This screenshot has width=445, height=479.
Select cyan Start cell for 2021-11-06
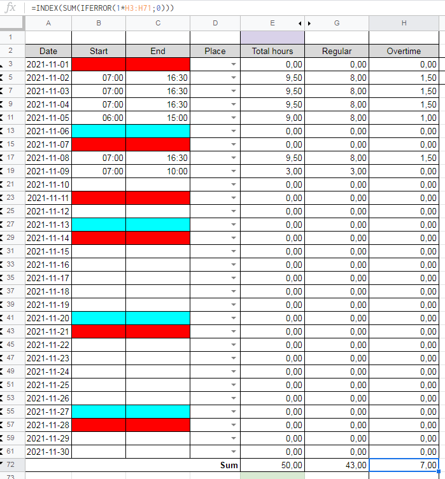point(99,131)
